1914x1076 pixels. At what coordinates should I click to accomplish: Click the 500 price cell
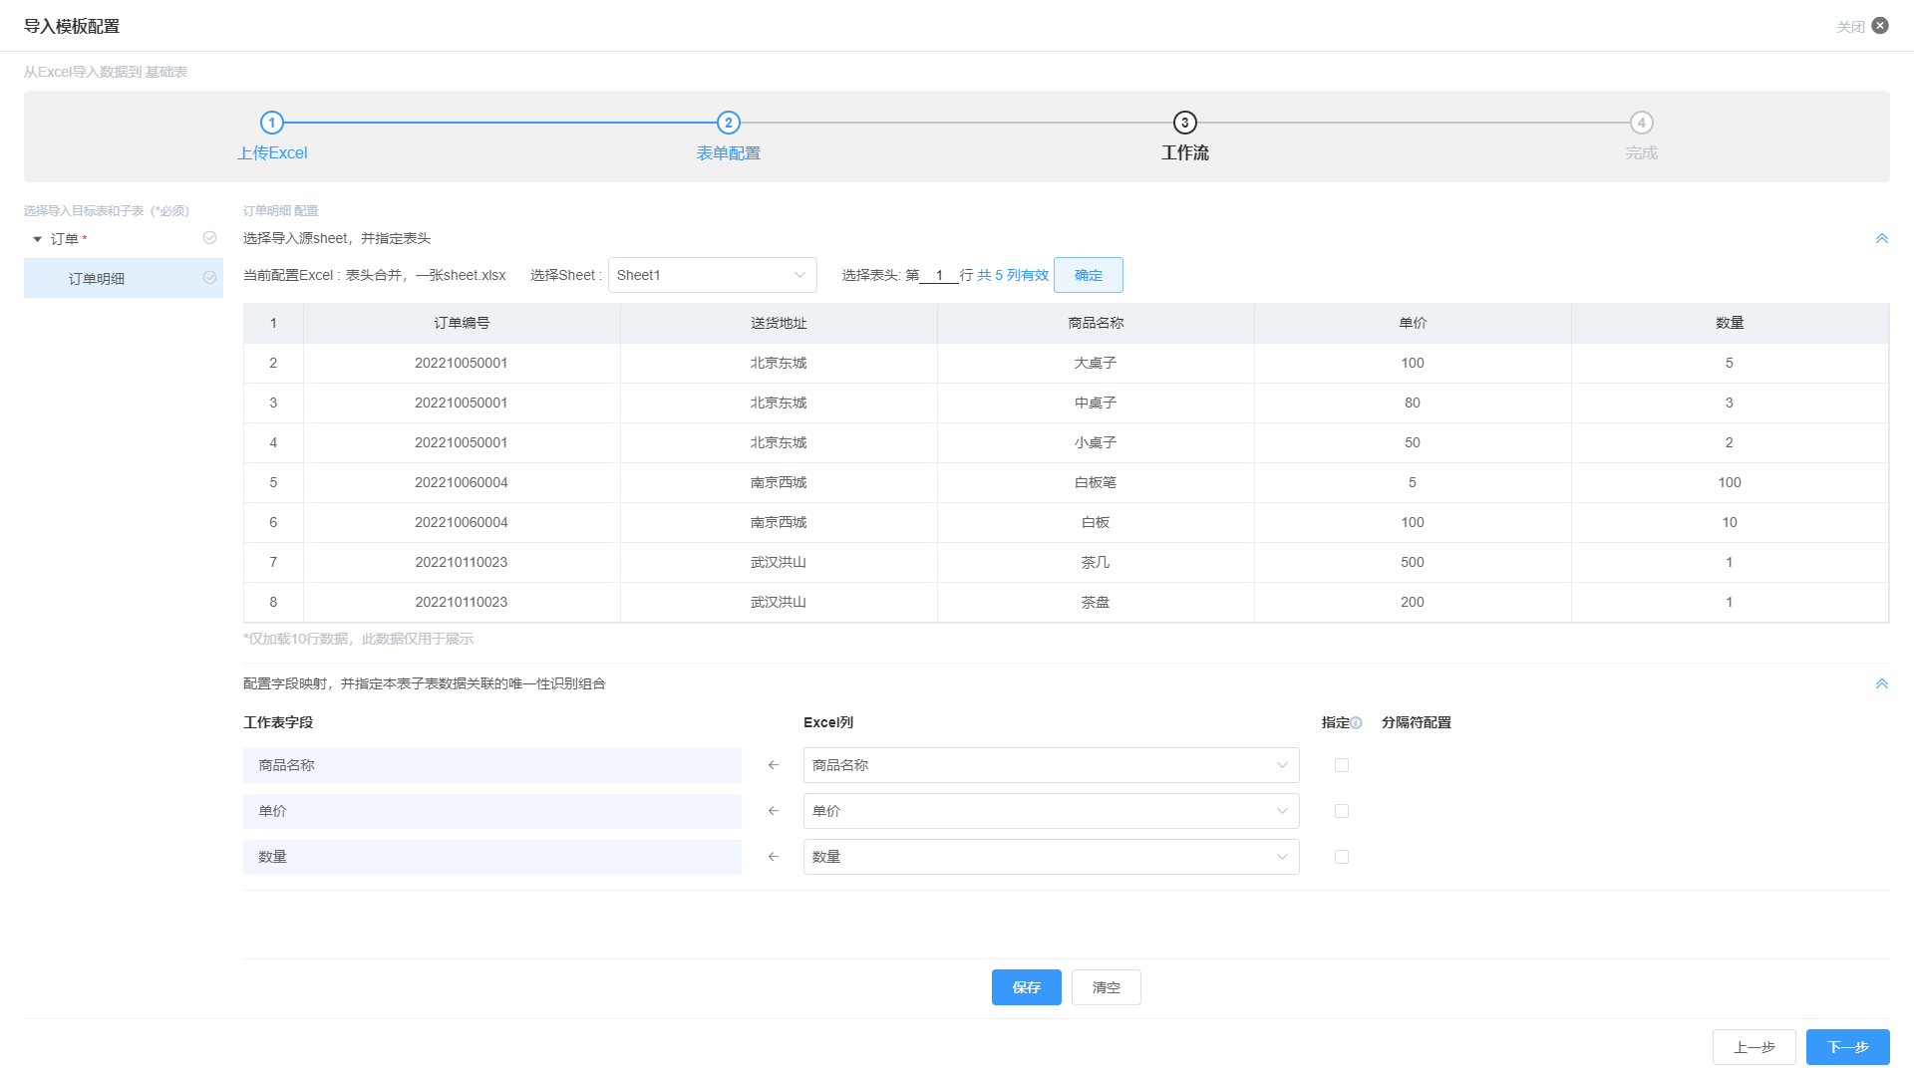click(x=1413, y=562)
